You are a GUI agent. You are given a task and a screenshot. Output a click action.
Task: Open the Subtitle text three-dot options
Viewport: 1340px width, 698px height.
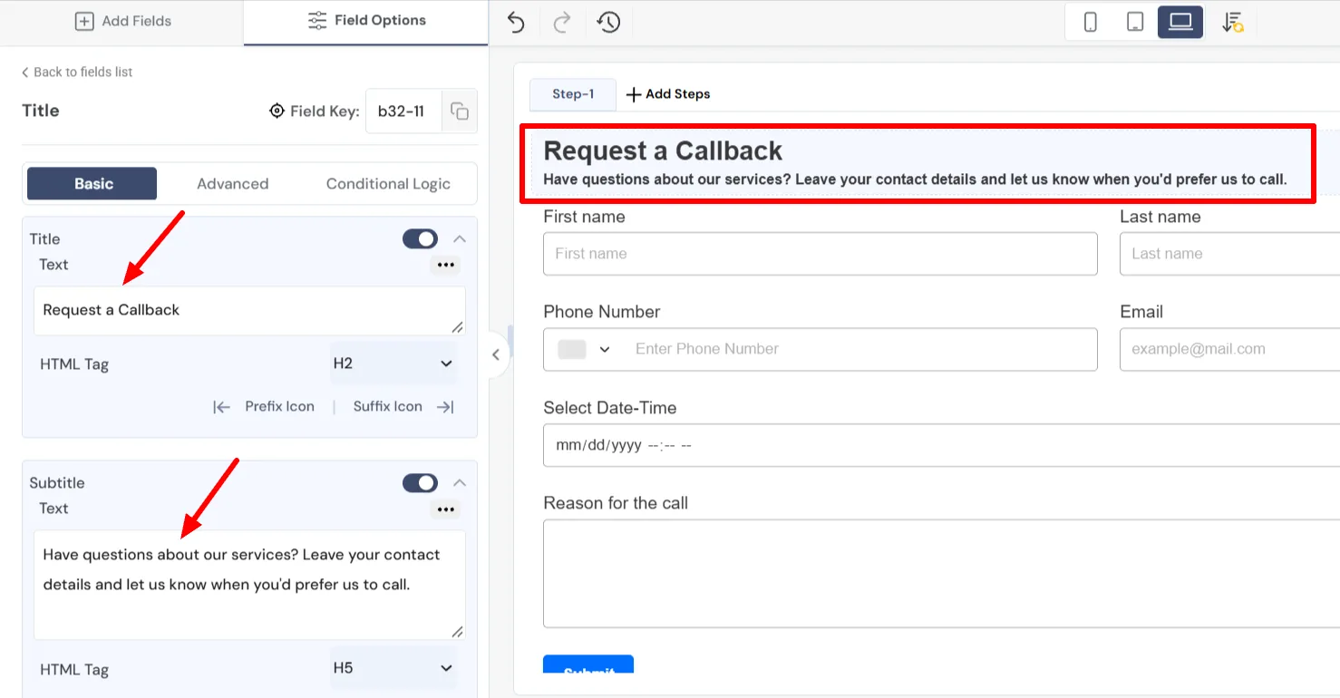[x=445, y=509]
